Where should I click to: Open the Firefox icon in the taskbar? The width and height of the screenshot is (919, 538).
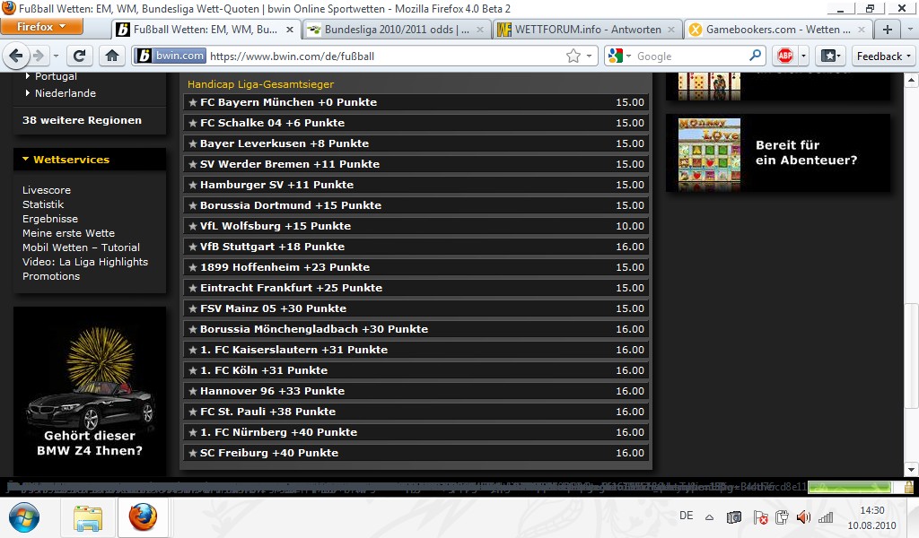coord(141,517)
